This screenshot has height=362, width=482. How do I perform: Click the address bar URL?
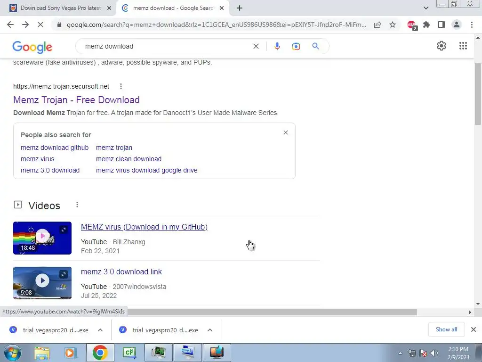click(x=216, y=25)
